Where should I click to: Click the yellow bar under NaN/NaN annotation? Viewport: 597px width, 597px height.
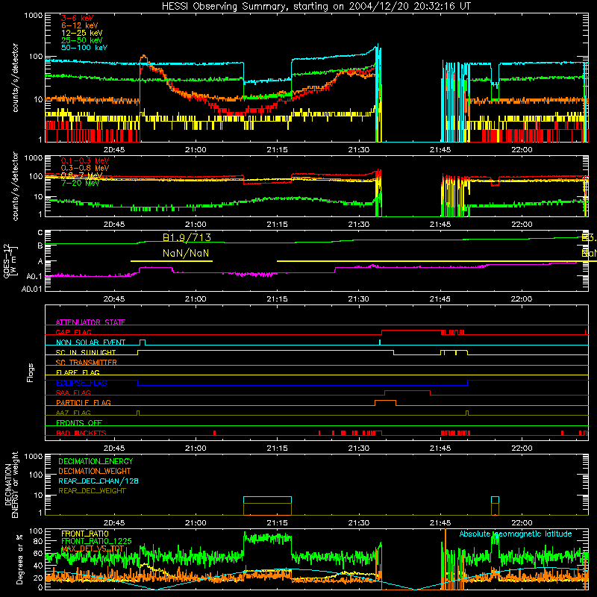(x=172, y=260)
